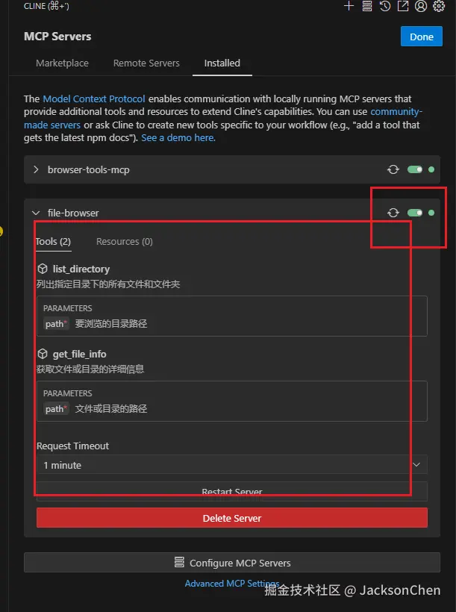Disable the browser-tools-mcp server toggle
The height and width of the screenshot is (612, 456).
point(415,170)
